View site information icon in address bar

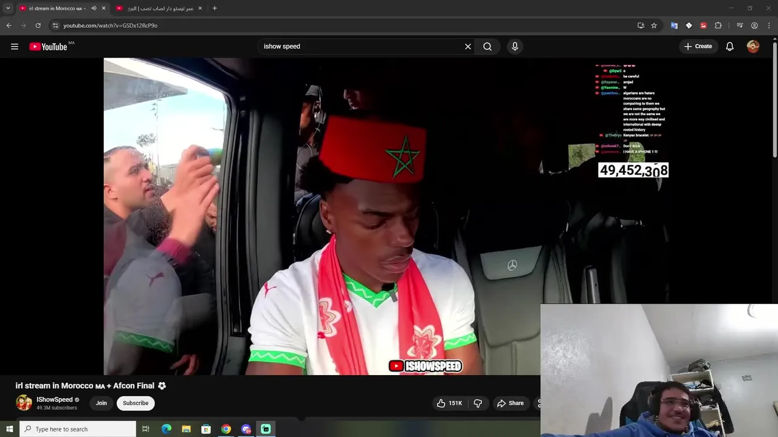click(55, 25)
